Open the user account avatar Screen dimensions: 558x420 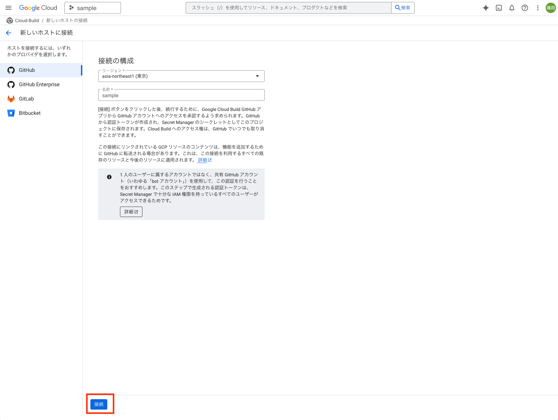(551, 8)
